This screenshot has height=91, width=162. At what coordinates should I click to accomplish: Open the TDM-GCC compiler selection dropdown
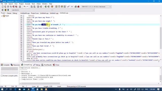pos(110,7)
